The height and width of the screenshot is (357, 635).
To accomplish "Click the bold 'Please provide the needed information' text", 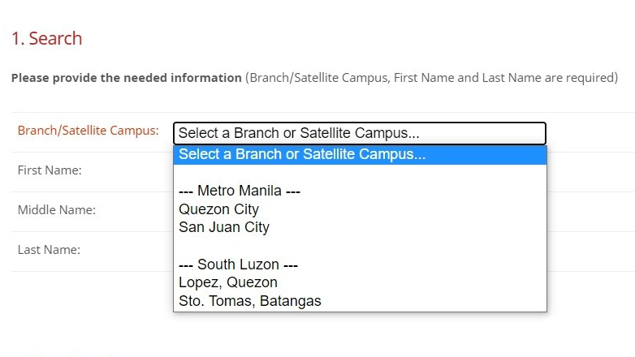I will pyautogui.click(x=127, y=79).
